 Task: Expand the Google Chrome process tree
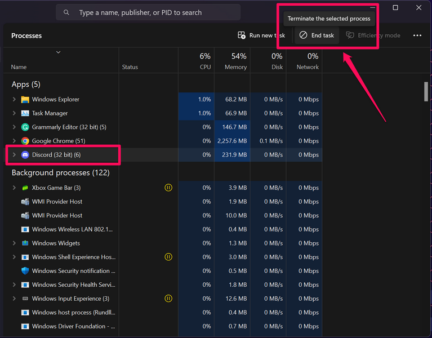tap(15, 141)
